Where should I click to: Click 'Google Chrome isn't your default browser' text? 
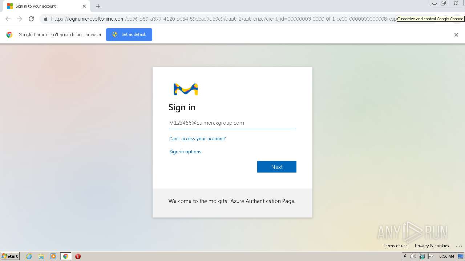(x=60, y=35)
